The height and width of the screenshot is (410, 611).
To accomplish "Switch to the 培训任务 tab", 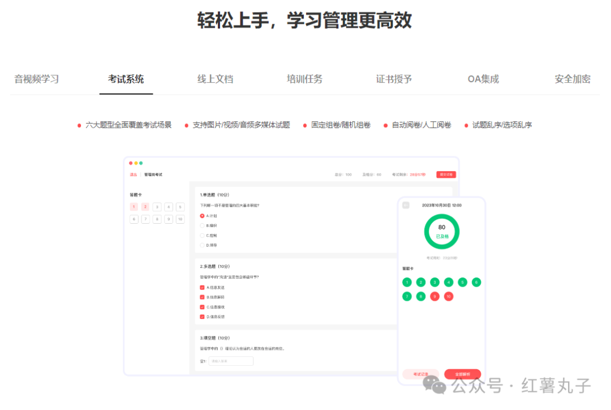I will 304,79.
